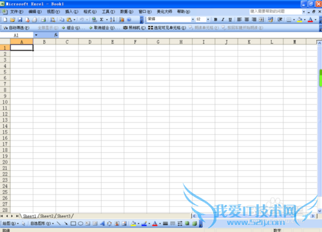Switch to Sheet2 tab
Screen dimensions: 322x232
point(46,216)
